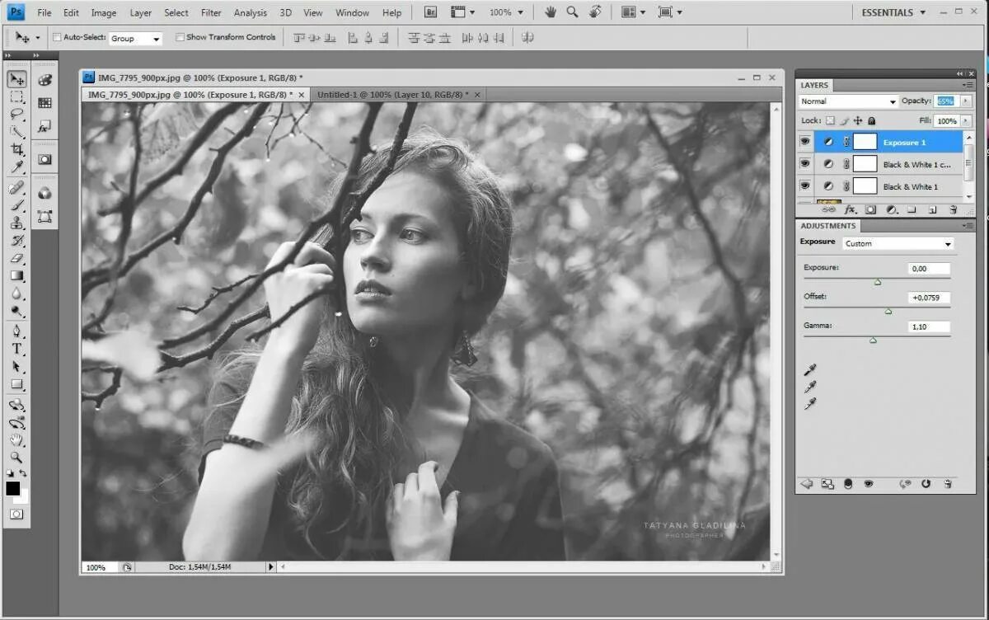Toggle Quick Mask mode

(16, 514)
